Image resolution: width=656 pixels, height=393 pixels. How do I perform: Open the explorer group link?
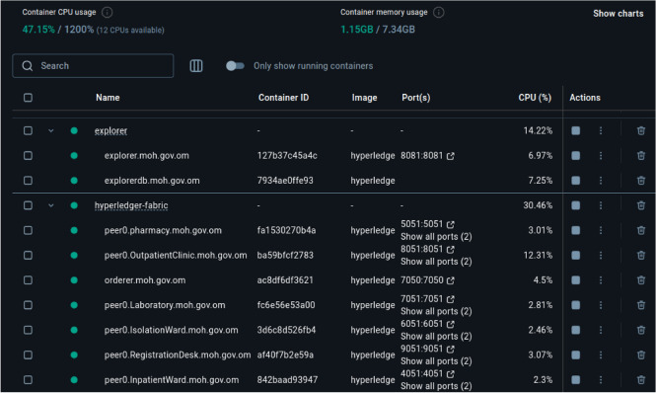pyautogui.click(x=110, y=130)
